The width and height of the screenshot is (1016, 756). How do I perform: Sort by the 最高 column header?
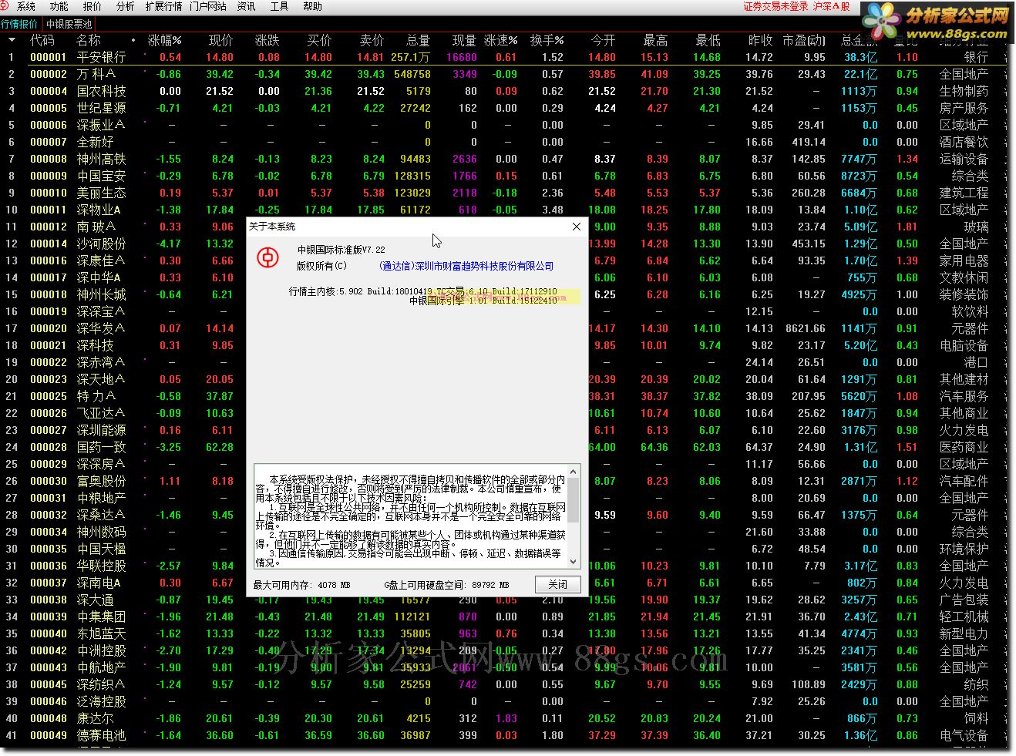tap(656, 40)
